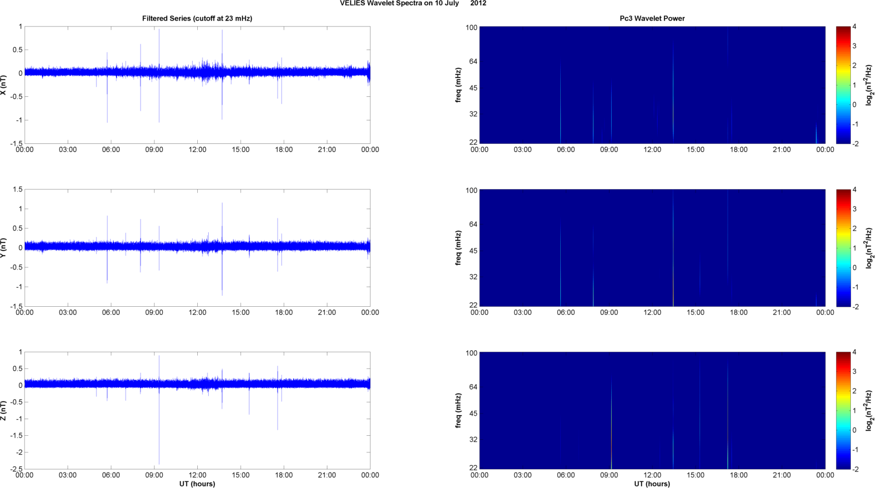Click the VELIES Wavelet Spectra figure title

point(413,3)
